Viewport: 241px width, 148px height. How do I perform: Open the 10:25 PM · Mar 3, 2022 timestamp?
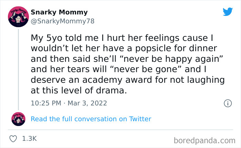pos(69,103)
